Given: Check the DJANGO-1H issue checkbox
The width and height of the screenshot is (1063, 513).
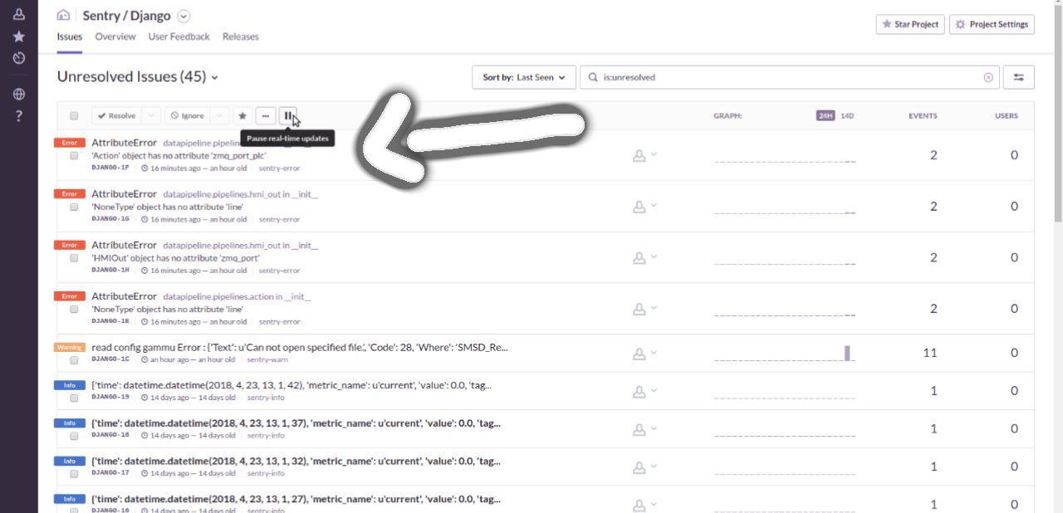Looking at the screenshot, I should [74, 257].
